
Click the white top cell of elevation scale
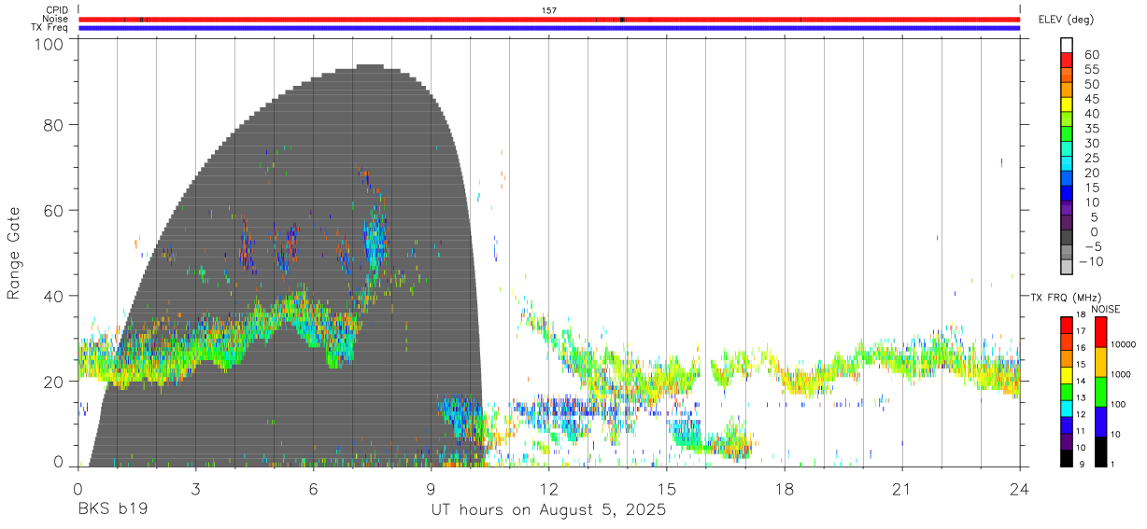1067,45
